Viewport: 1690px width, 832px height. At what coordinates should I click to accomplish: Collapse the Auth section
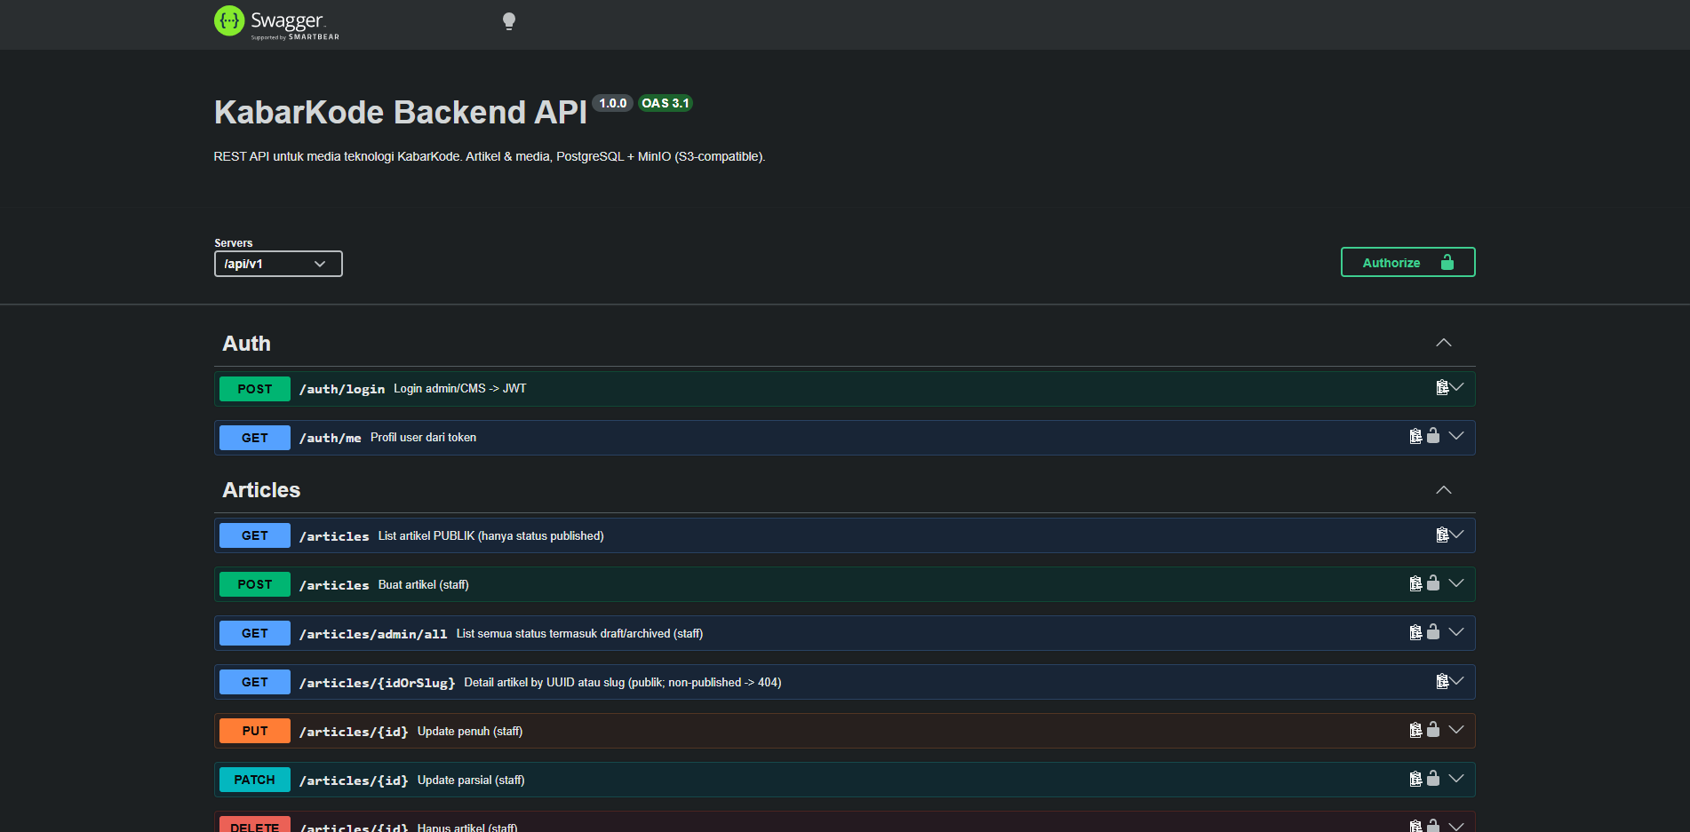[1444, 343]
